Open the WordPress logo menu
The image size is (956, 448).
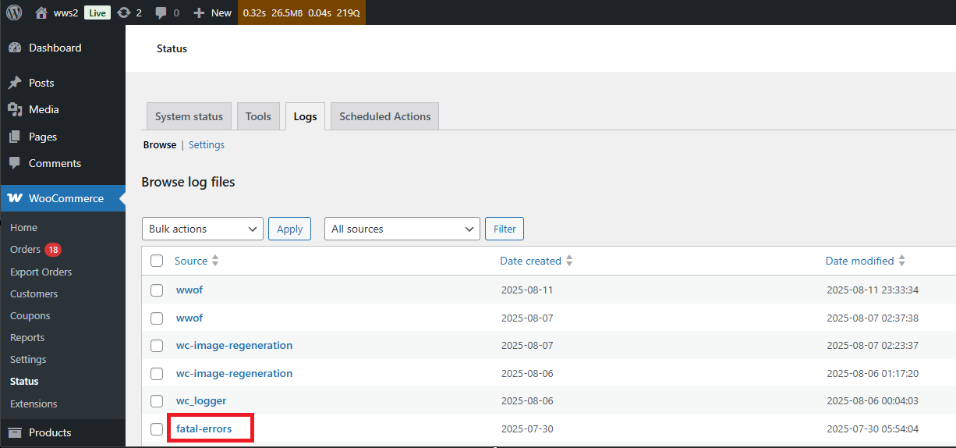14,12
